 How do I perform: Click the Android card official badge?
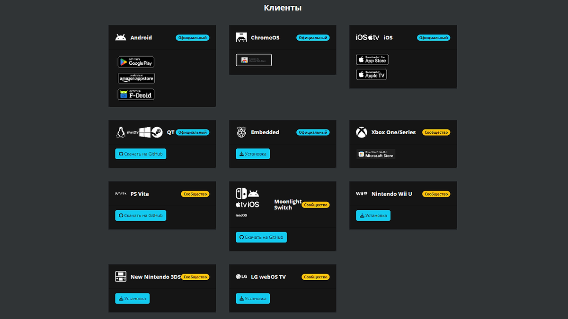193,38
